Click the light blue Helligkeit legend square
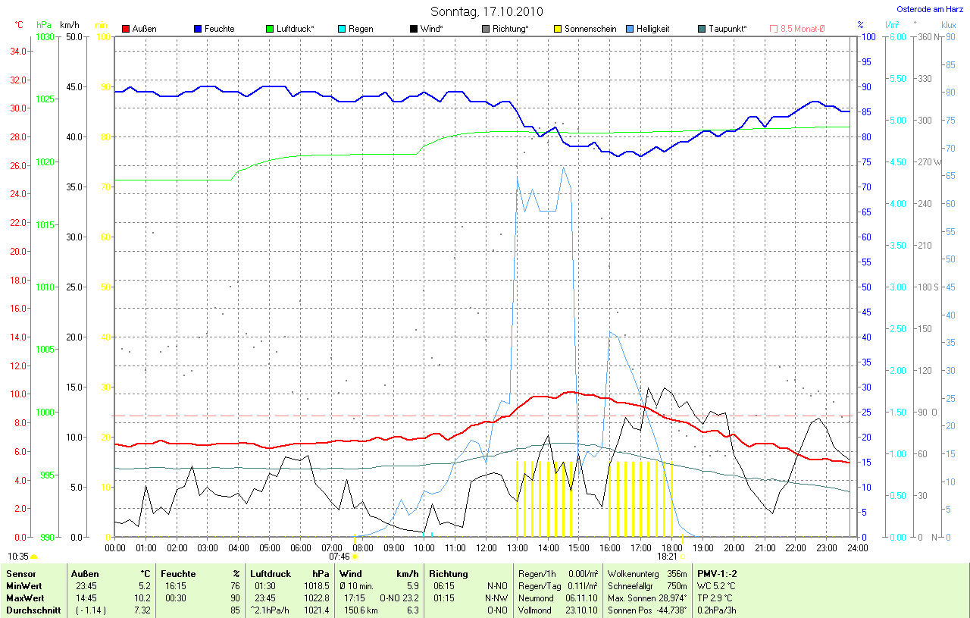Viewport: 970px width, 618px height. coord(630,29)
